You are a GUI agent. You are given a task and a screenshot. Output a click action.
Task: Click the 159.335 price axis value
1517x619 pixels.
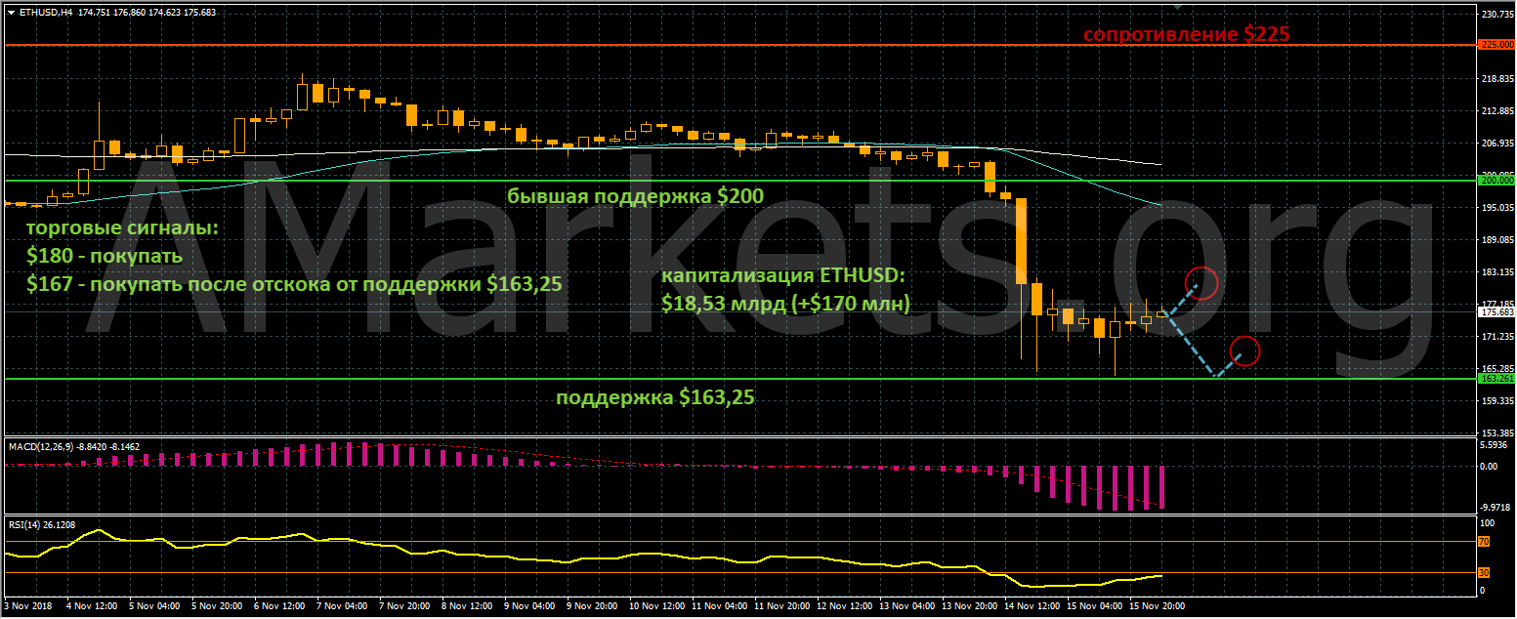tap(1497, 400)
